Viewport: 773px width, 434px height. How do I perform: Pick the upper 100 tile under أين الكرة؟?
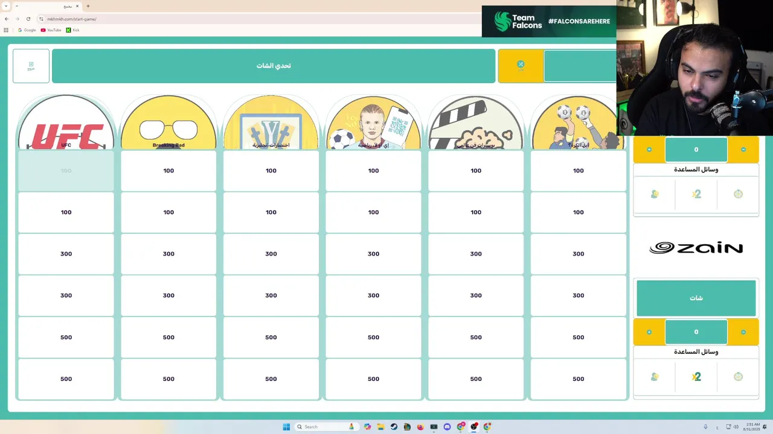[x=578, y=171]
